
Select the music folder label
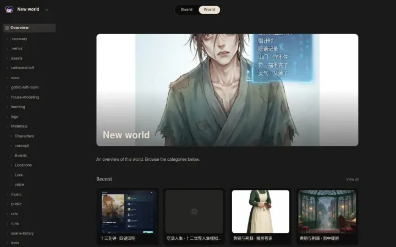pyautogui.click(x=16, y=194)
